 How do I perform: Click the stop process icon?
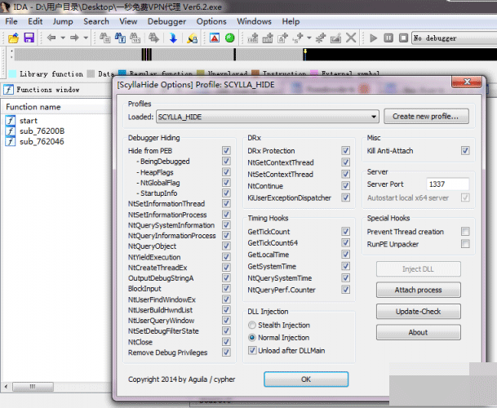click(403, 38)
